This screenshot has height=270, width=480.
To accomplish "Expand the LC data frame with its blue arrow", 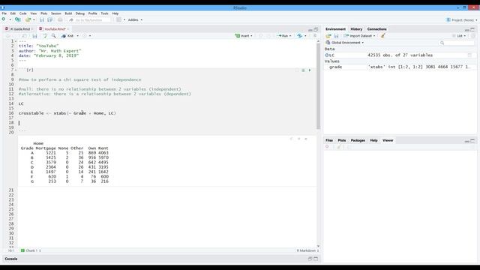I will coord(327,55).
